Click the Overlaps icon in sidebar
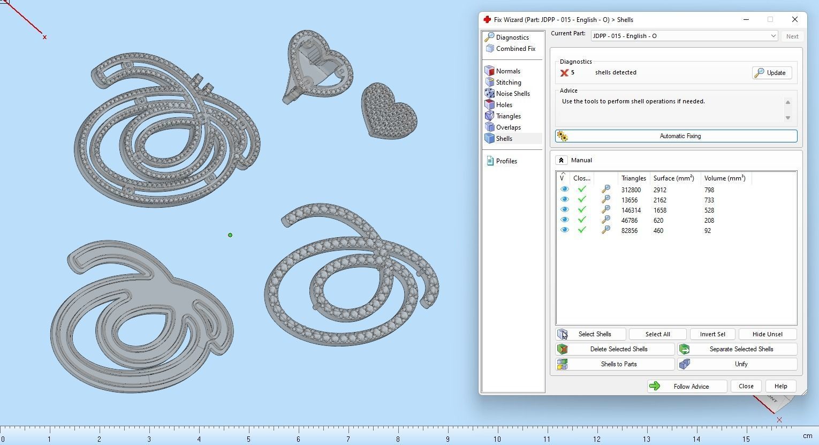 (489, 127)
